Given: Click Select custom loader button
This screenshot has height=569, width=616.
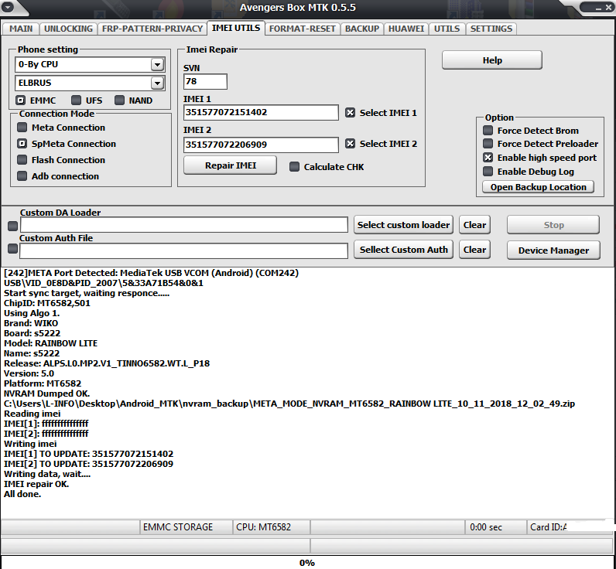Looking at the screenshot, I should point(403,225).
